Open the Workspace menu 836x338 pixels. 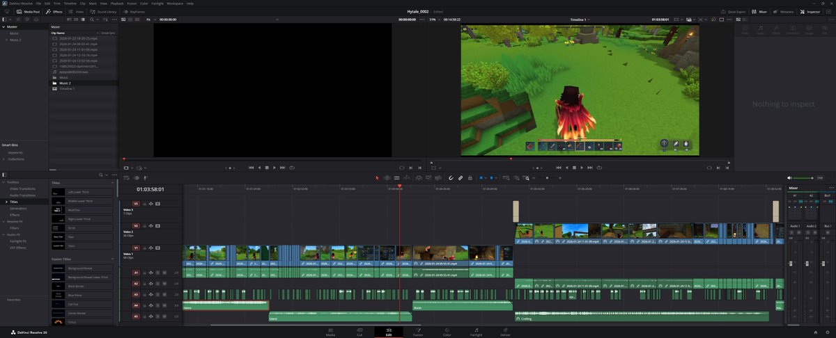click(x=175, y=3)
